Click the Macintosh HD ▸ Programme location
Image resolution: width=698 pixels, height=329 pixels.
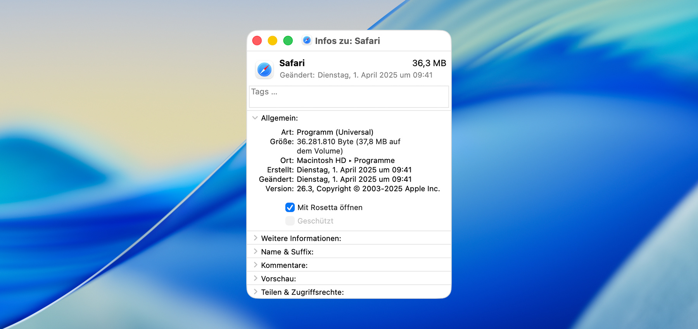pos(346,160)
